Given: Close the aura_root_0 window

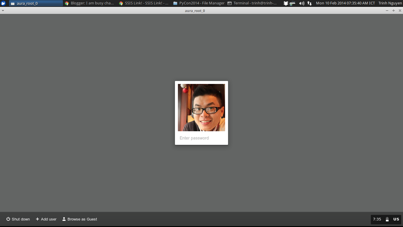Looking at the screenshot, I should (400, 11).
